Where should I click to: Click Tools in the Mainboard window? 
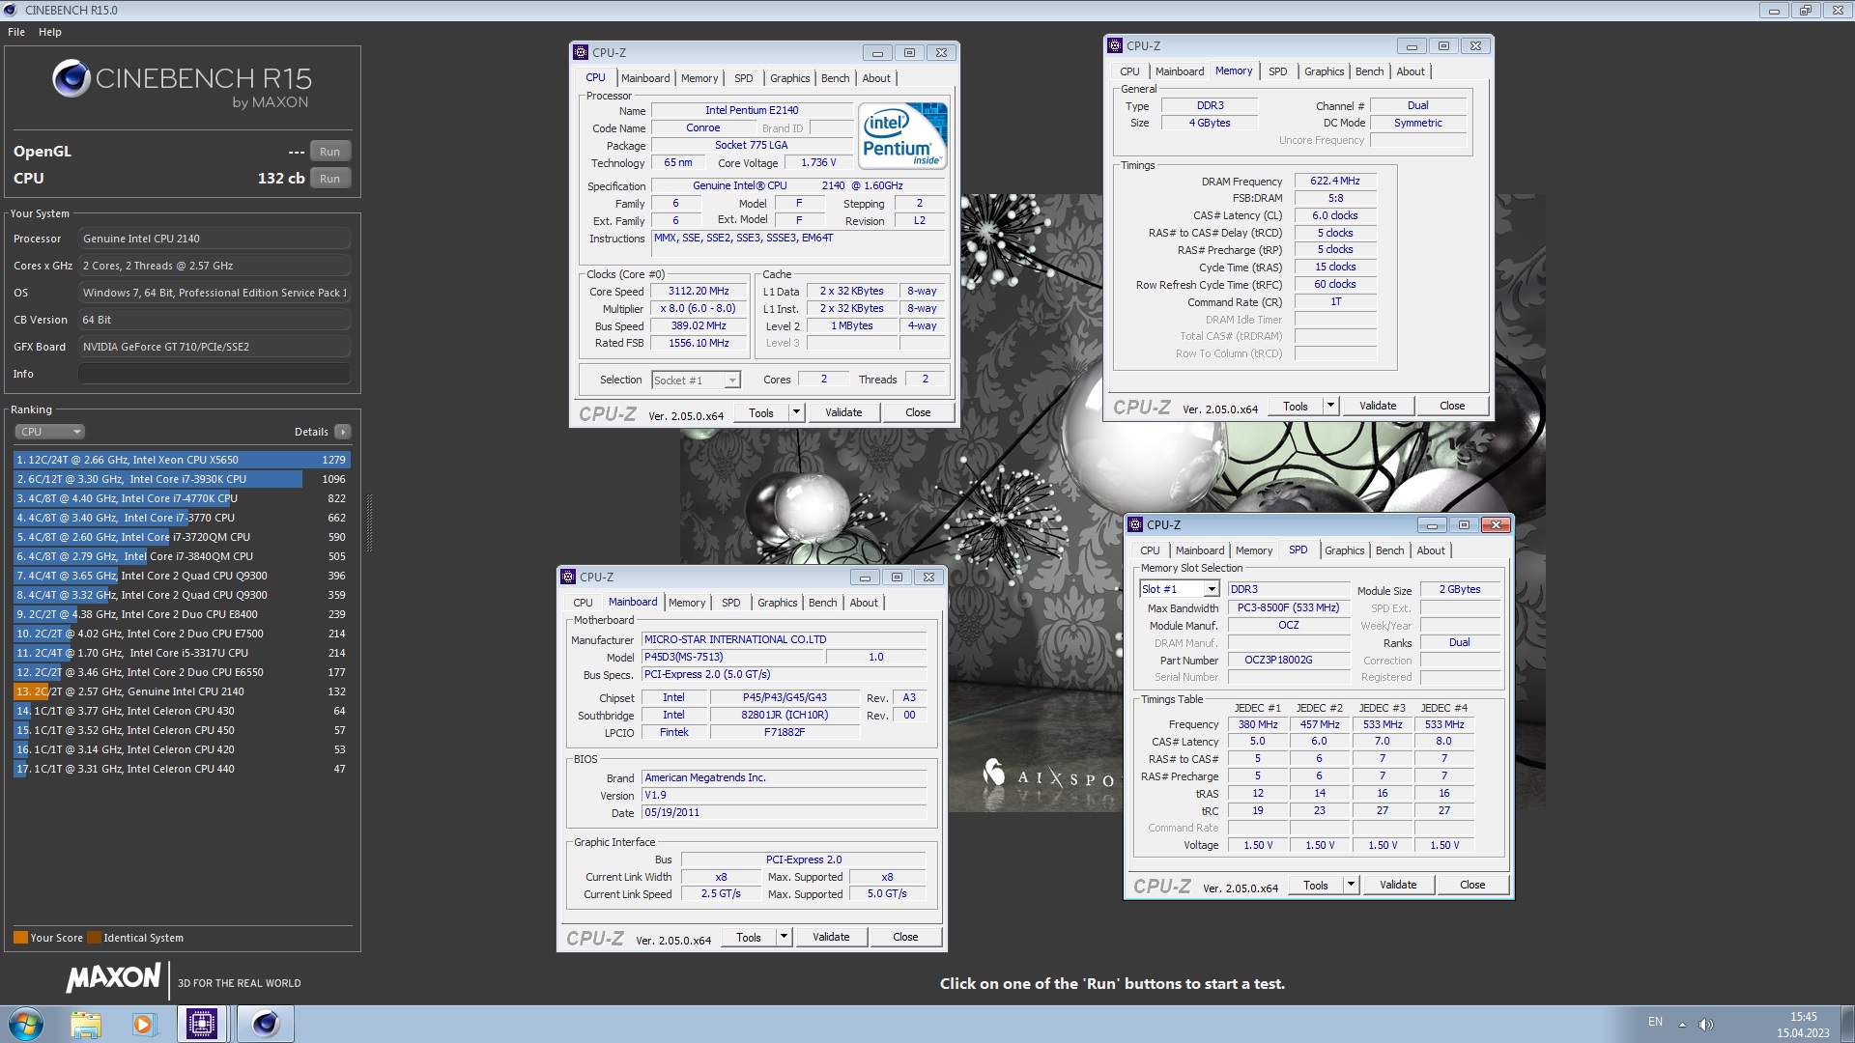pyautogui.click(x=748, y=937)
